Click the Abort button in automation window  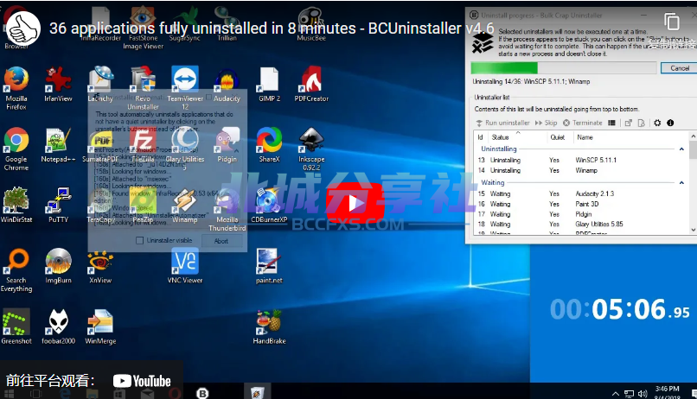coord(221,241)
